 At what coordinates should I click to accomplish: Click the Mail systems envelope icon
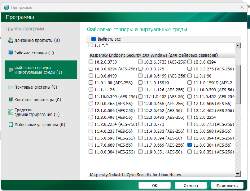coord(10,87)
